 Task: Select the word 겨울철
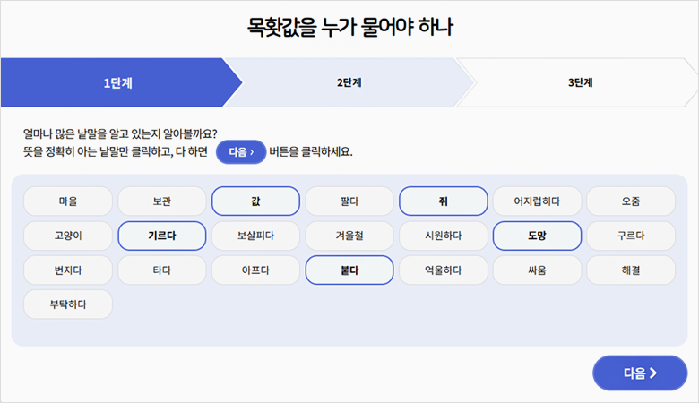click(349, 236)
